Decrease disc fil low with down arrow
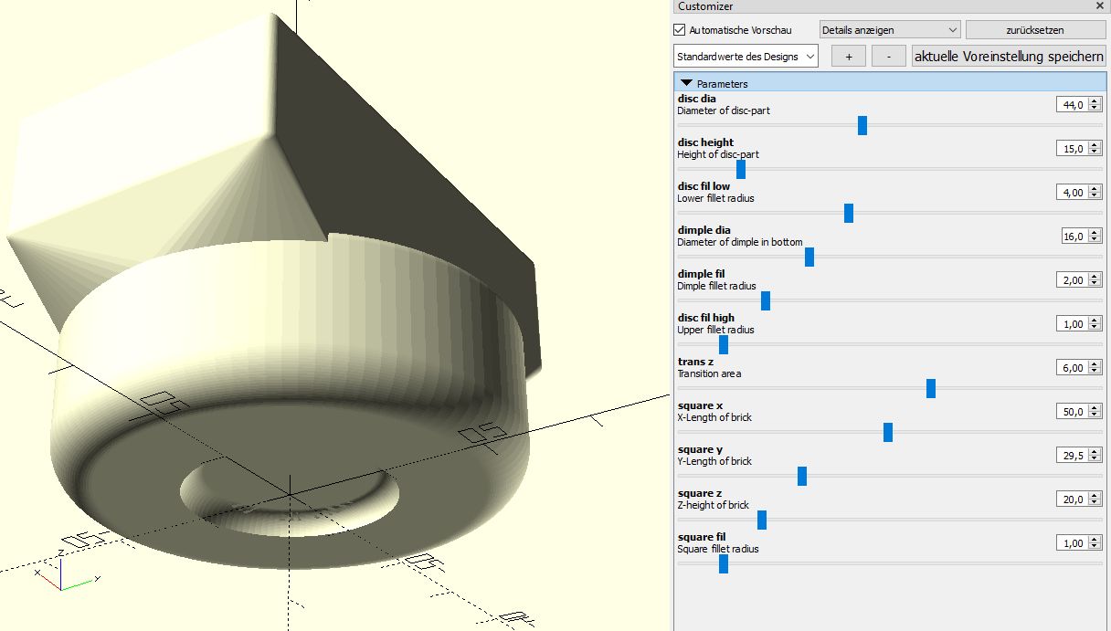 tap(1095, 196)
